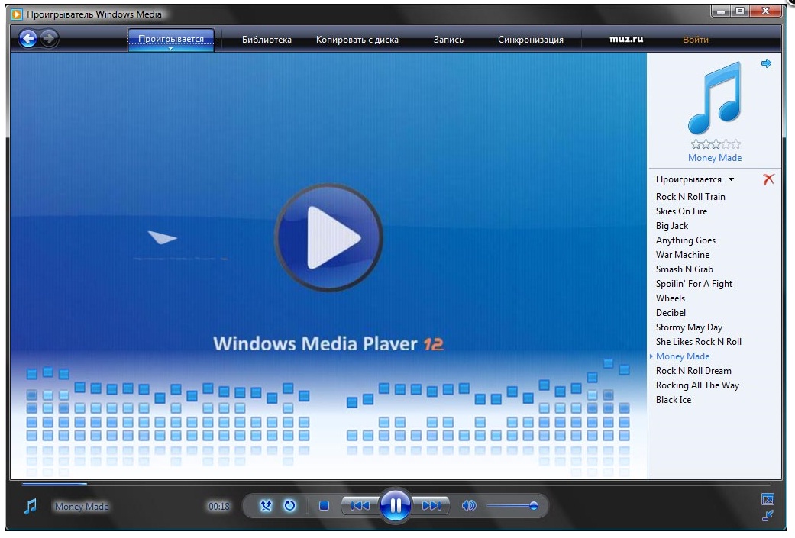Select Anything Goes track

coord(686,240)
